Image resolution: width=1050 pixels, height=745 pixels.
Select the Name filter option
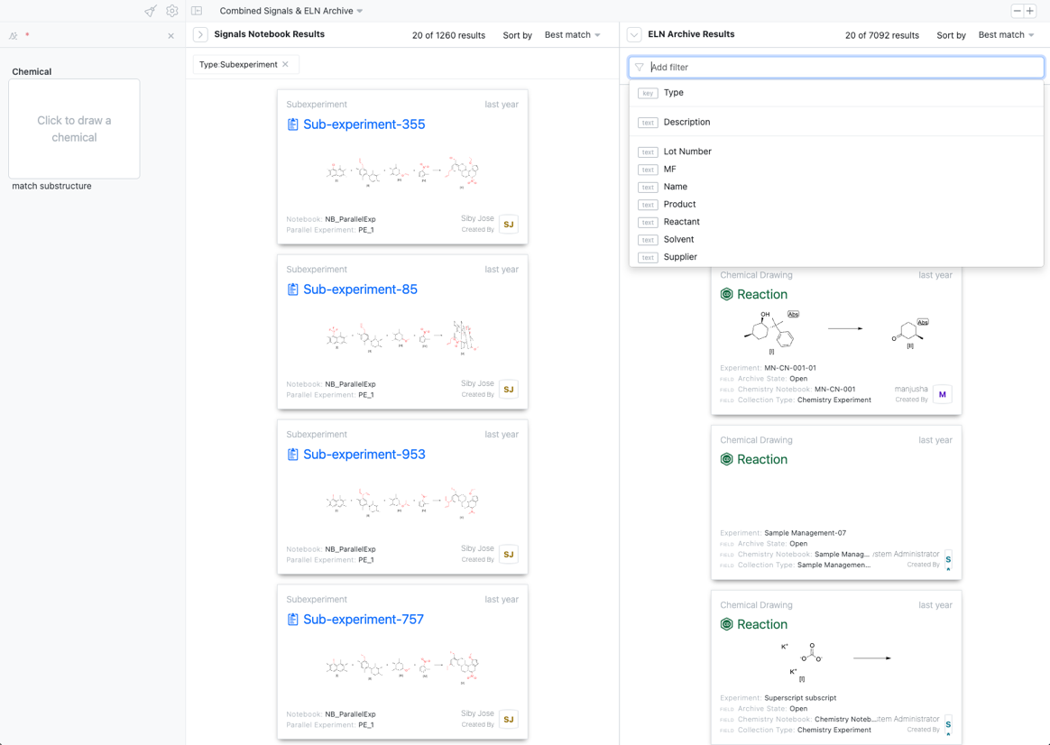click(x=835, y=187)
